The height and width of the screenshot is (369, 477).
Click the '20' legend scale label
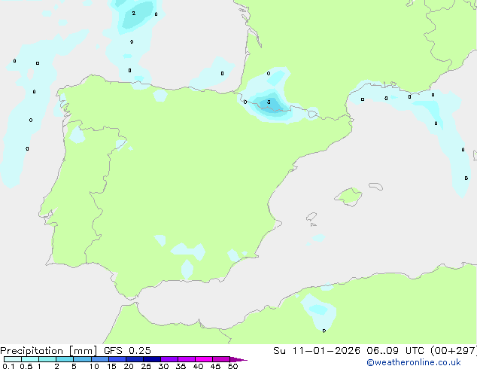pyautogui.click(x=129, y=366)
